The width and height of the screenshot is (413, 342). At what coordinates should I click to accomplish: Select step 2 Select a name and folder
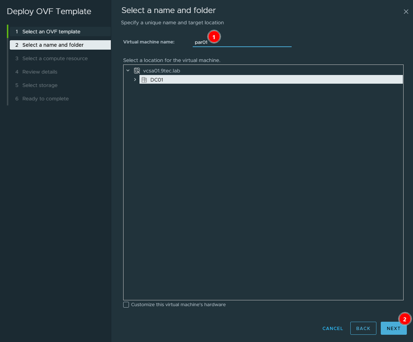point(60,45)
